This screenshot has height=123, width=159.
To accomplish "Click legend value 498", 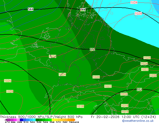I will click(x=20, y=122).
